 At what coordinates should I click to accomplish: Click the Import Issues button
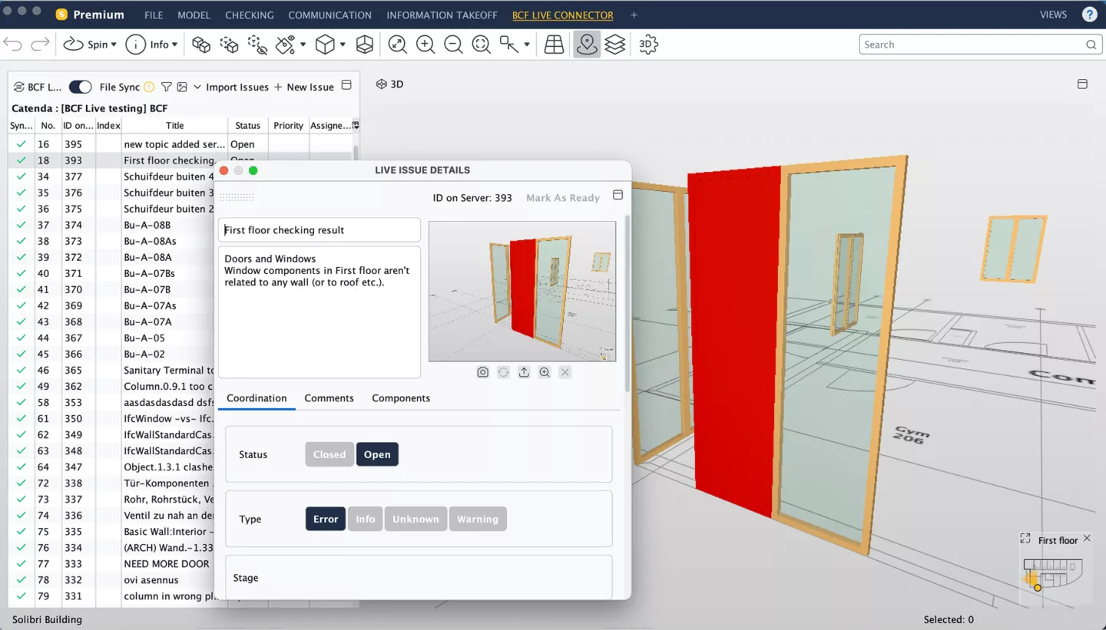tap(237, 87)
